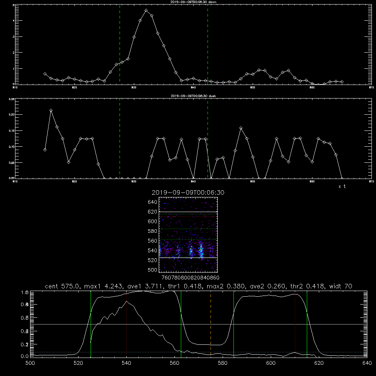Click the green vertical line near 525 in bottom plot
The image size is (376, 376).
(91, 324)
